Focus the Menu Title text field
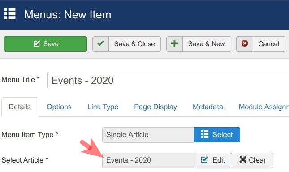289x172 pixels. point(168,81)
